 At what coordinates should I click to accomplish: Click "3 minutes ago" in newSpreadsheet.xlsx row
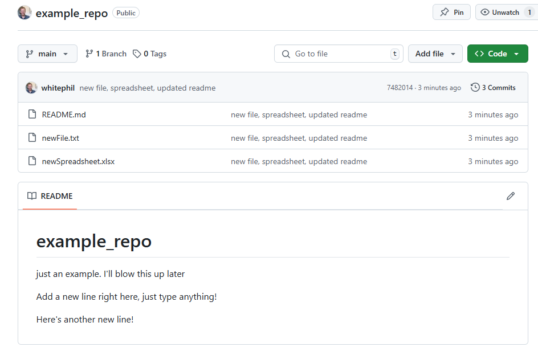(493, 161)
